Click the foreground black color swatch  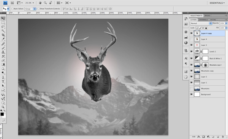click(2, 114)
